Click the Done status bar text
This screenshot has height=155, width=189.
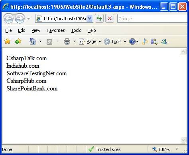[7, 149]
